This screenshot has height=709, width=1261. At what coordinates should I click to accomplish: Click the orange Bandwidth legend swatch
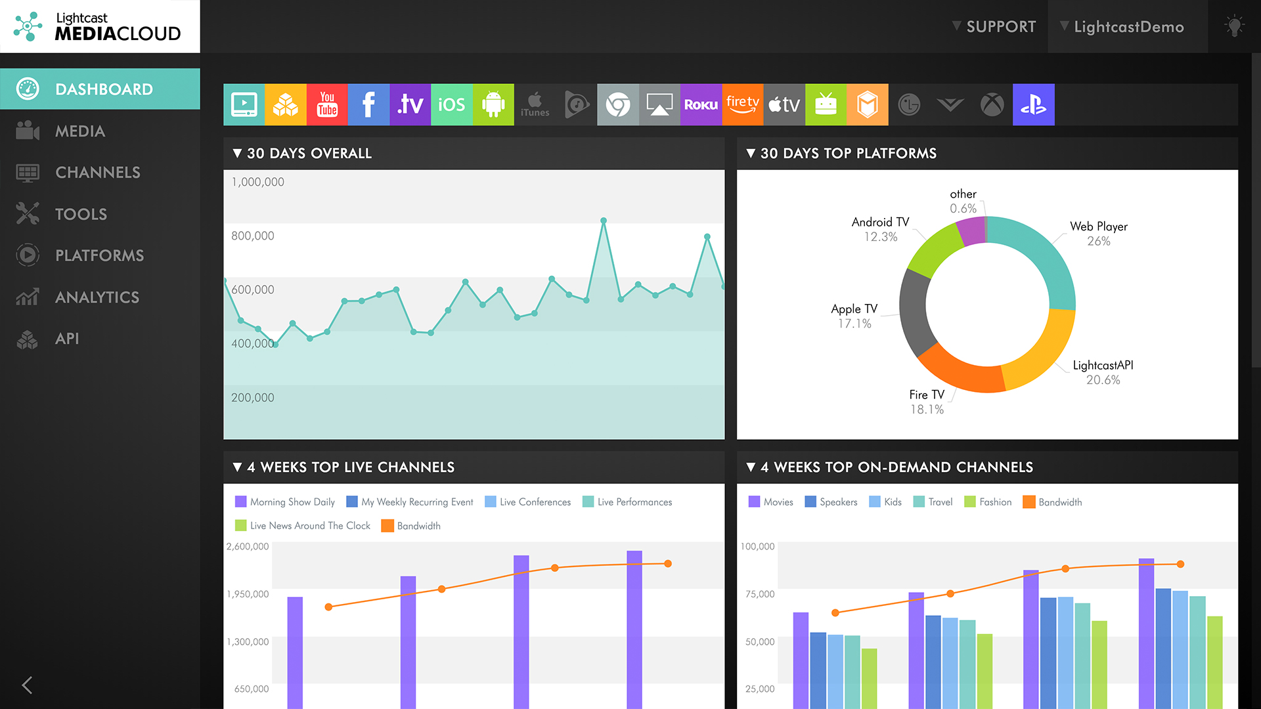point(387,526)
